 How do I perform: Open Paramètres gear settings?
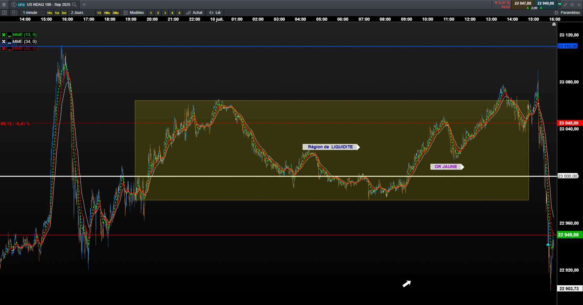point(556,13)
